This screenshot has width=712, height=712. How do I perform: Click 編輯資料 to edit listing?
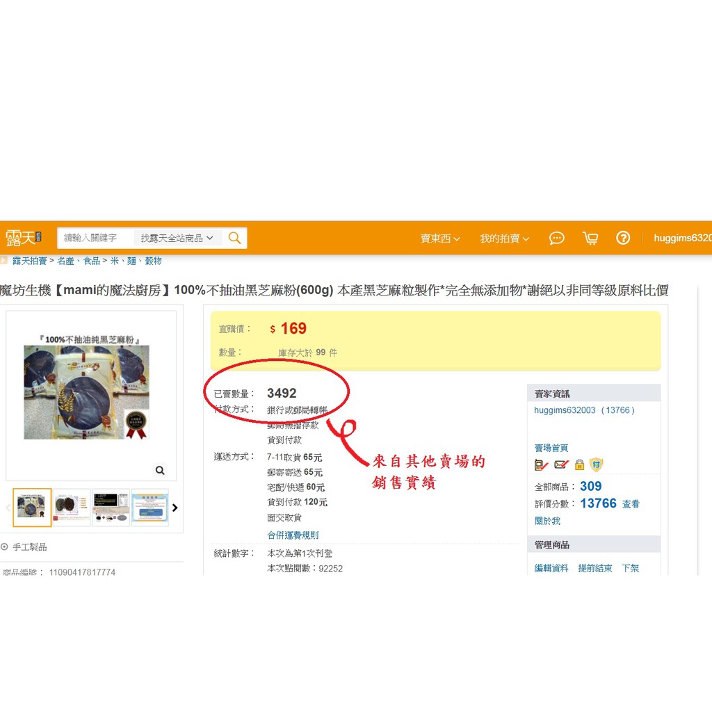click(551, 568)
